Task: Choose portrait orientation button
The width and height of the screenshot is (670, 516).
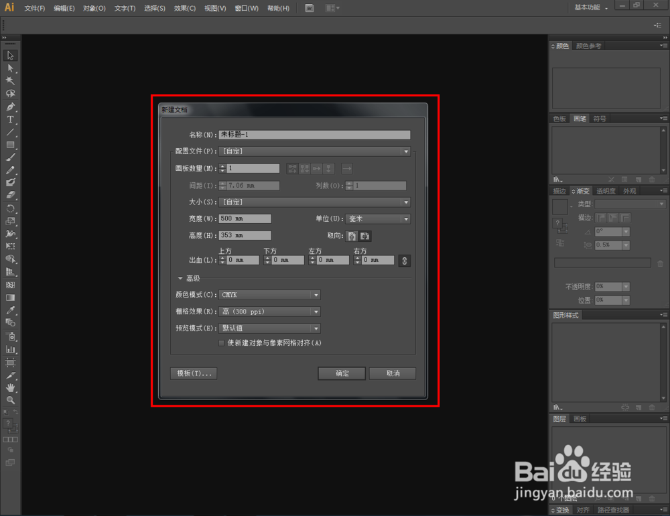Action: point(352,236)
